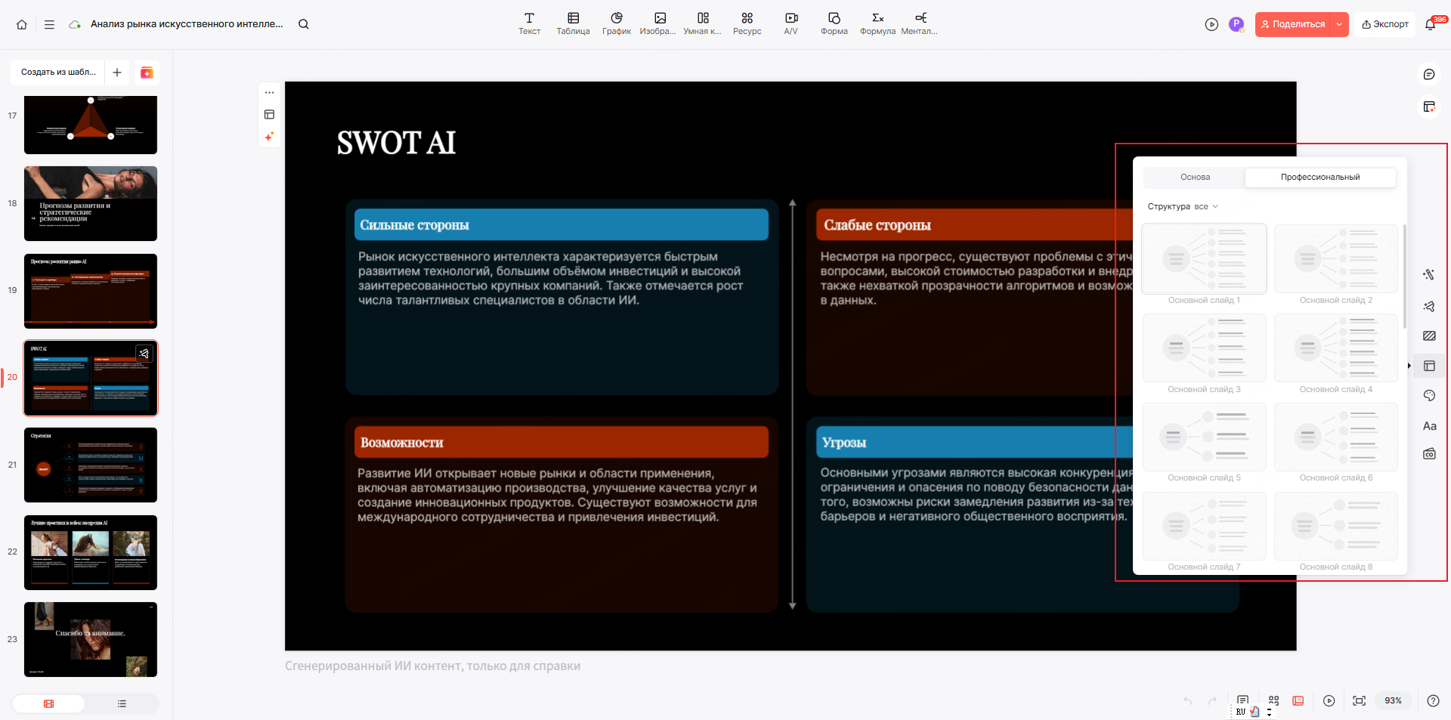Click the Экспорт button
This screenshot has width=1451, height=720.
point(1384,24)
